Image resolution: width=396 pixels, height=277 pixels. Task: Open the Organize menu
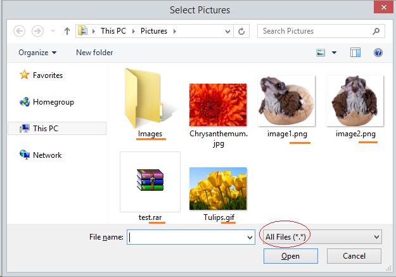click(37, 53)
